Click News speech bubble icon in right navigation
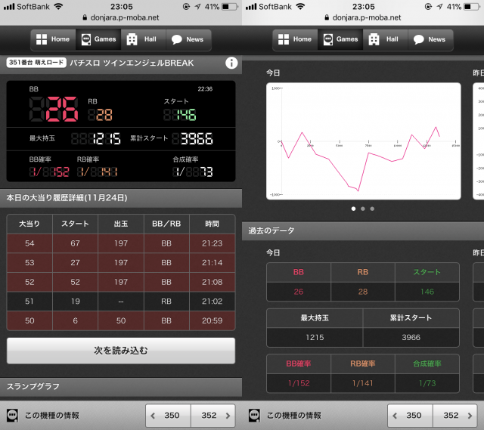 point(419,39)
